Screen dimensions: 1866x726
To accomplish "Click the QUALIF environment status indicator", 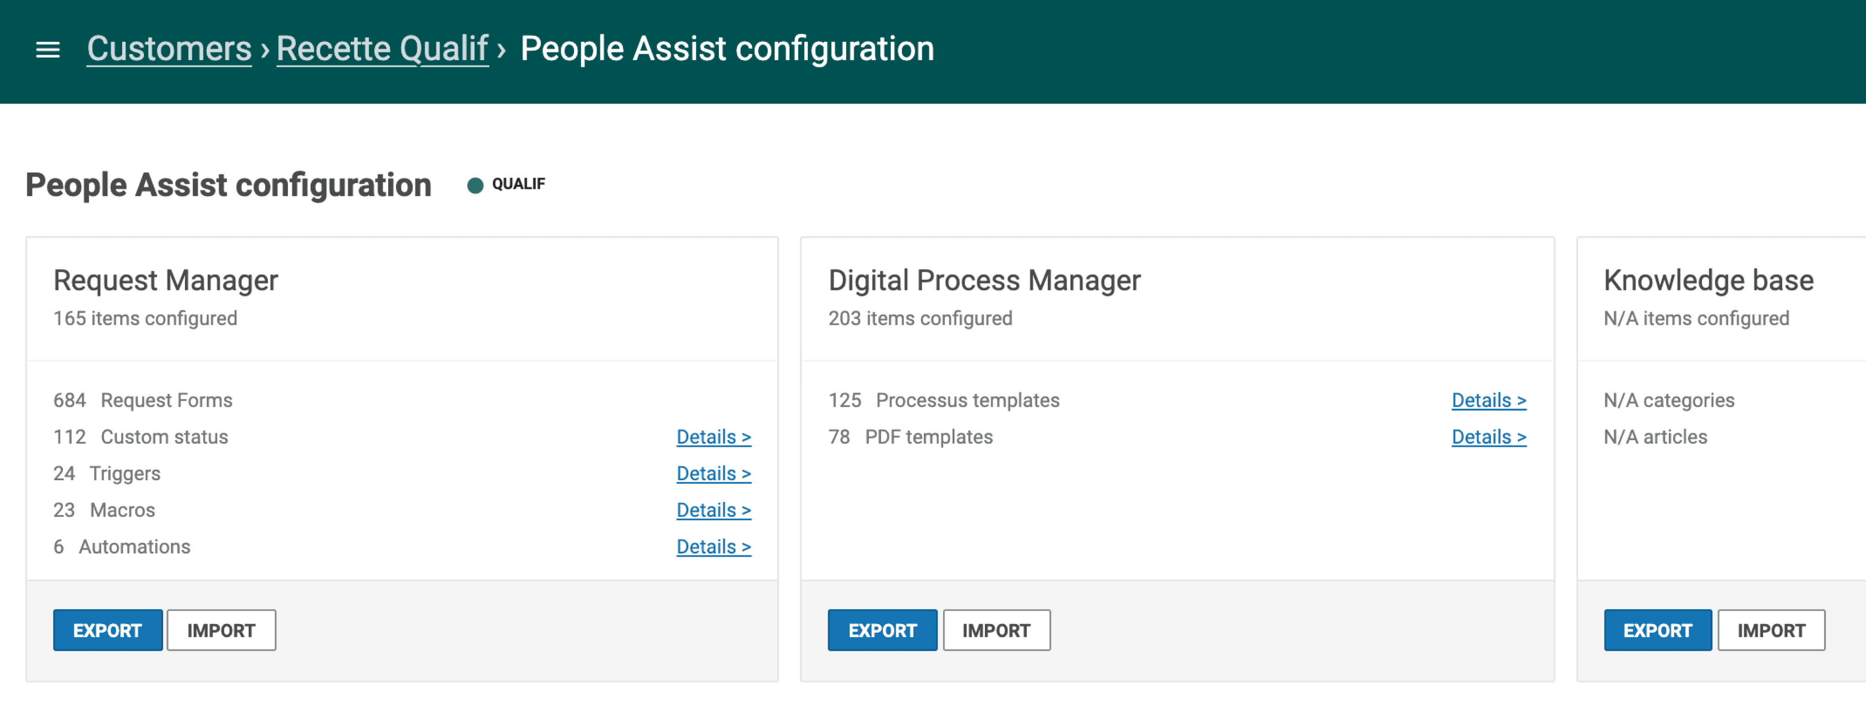I will [506, 185].
